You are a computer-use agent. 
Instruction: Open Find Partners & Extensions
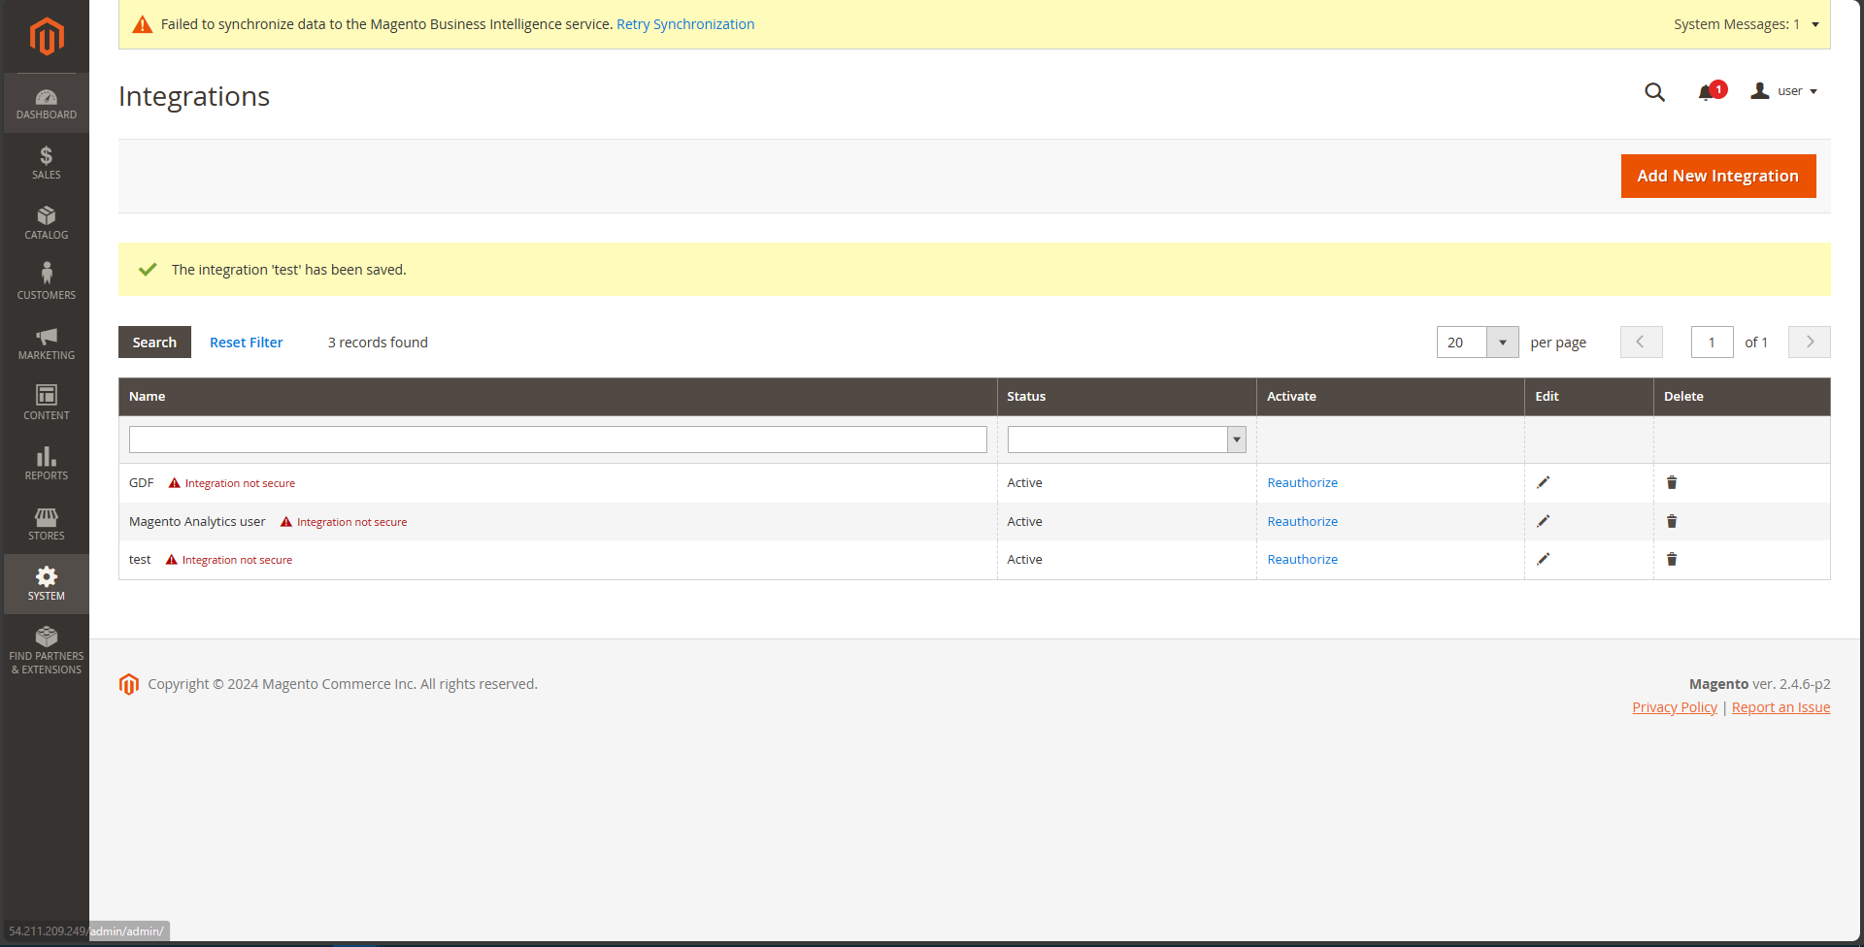coord(47,651)
